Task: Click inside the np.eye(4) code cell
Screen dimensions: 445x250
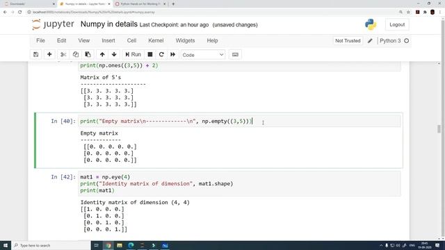Action: point(239,183)
